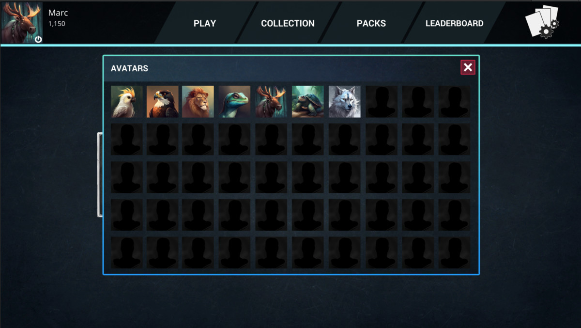Pick the lion avatar
This screenshot has height=328, width=581.
(198, 102)
